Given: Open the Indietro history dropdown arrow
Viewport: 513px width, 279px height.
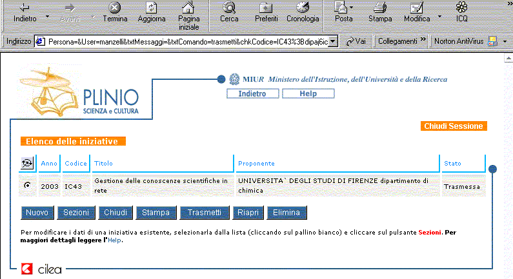Looking at the screenshot, I should tap(48, 16).
